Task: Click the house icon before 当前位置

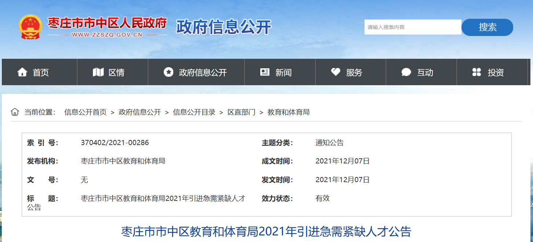Action: click(x=15, y=112)
